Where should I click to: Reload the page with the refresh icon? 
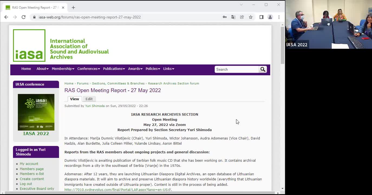[x=24, y=17]
